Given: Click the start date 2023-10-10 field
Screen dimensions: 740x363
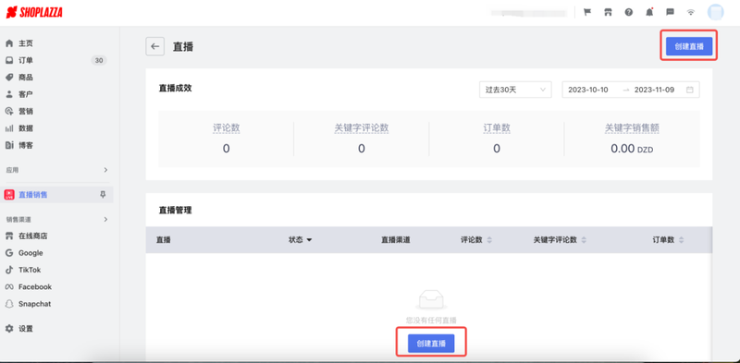Looking at the screenshot, I should coord(588,90).
